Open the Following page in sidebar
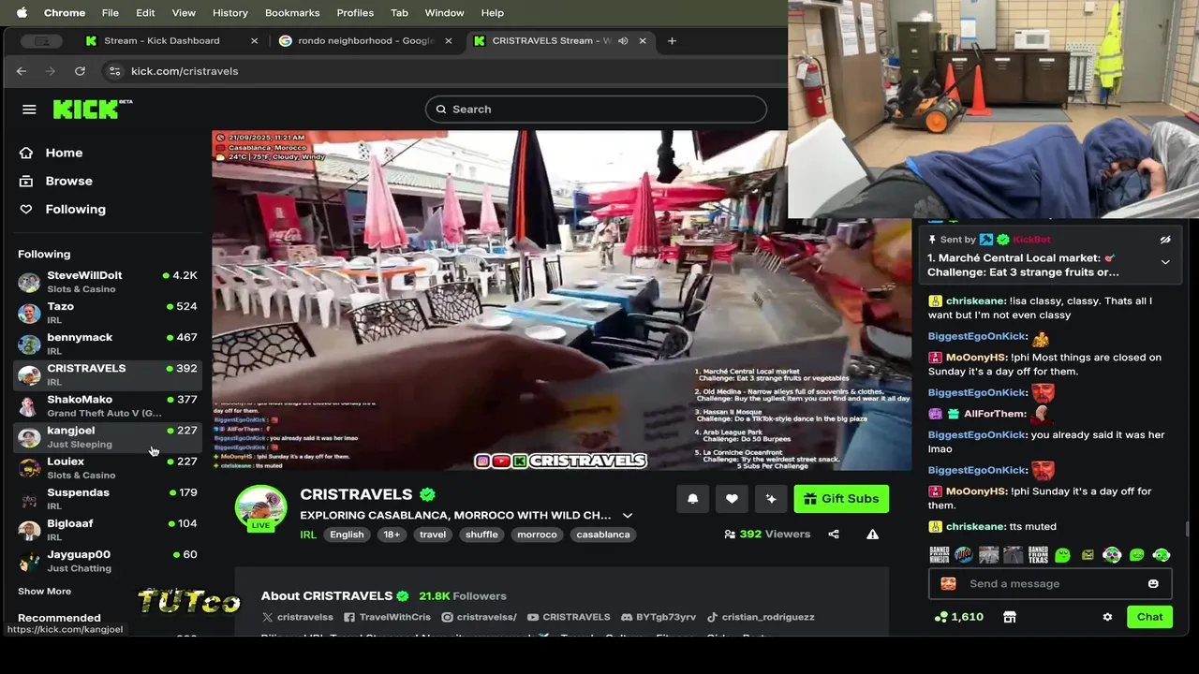The width and height of the screenshot is (1199, 674). coord(65,209)
